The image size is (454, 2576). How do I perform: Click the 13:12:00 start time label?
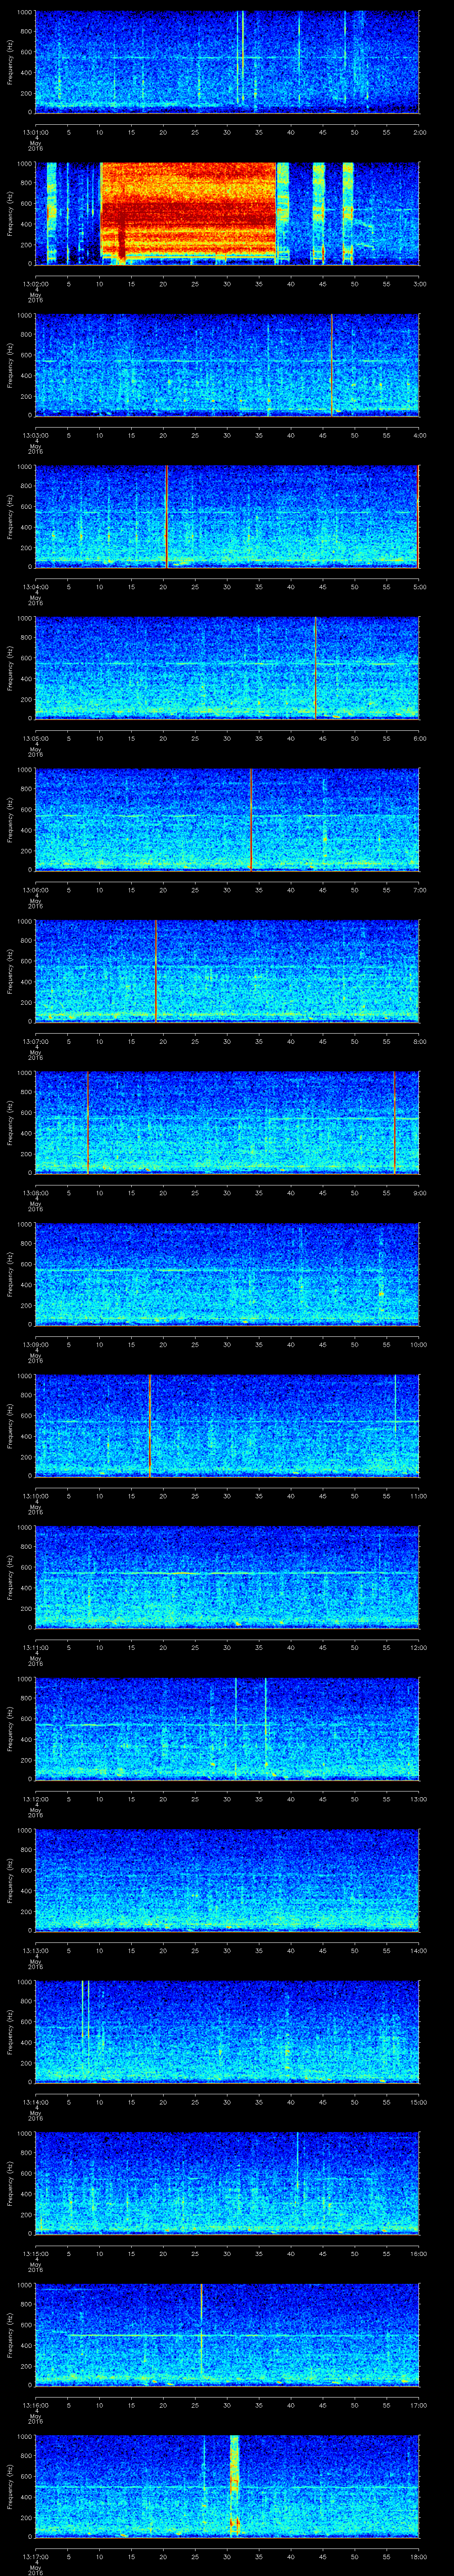35,1800
